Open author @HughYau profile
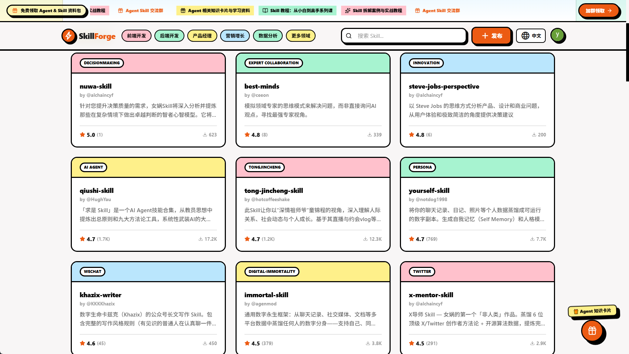This screenshot has width=629, height=354. (x=99, y=199)
